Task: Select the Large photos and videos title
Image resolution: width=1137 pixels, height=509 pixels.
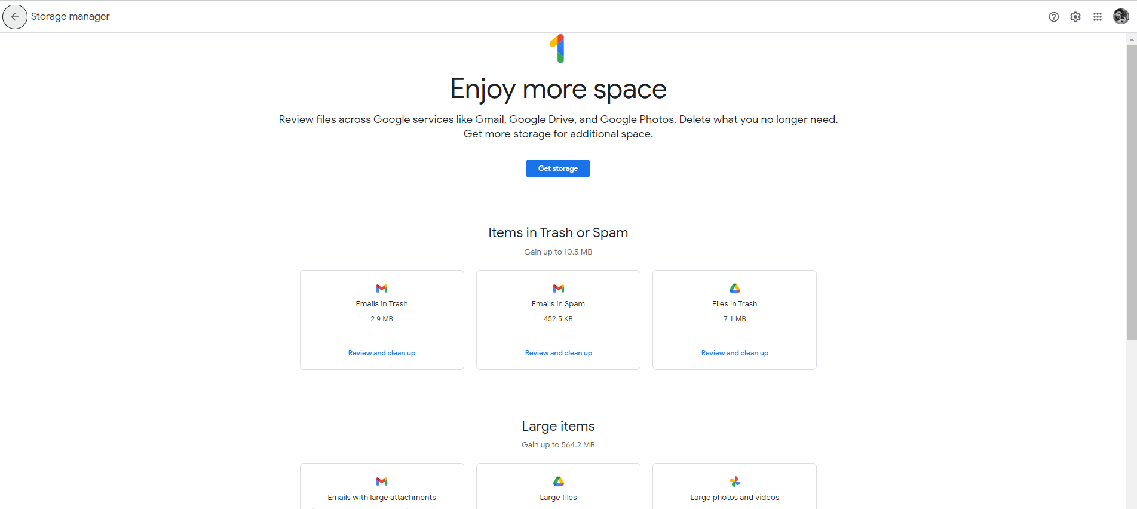Action: [734, 498]
